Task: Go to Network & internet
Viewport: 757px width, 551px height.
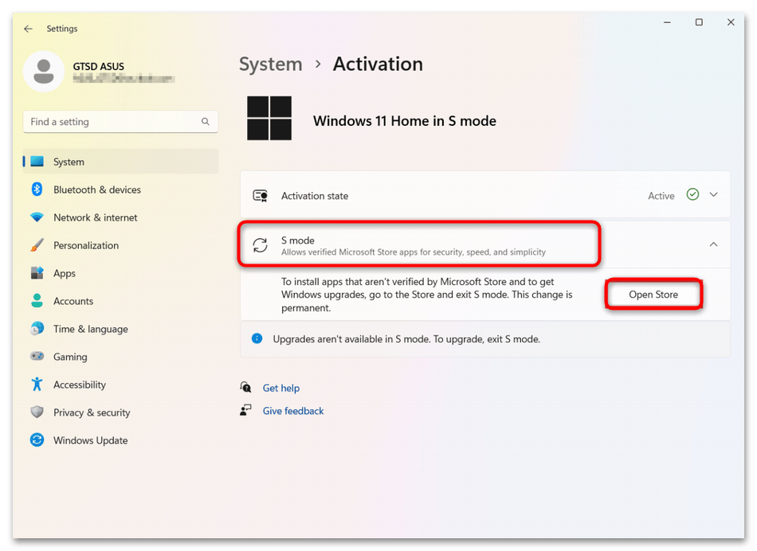Action: tap(120, 217)
